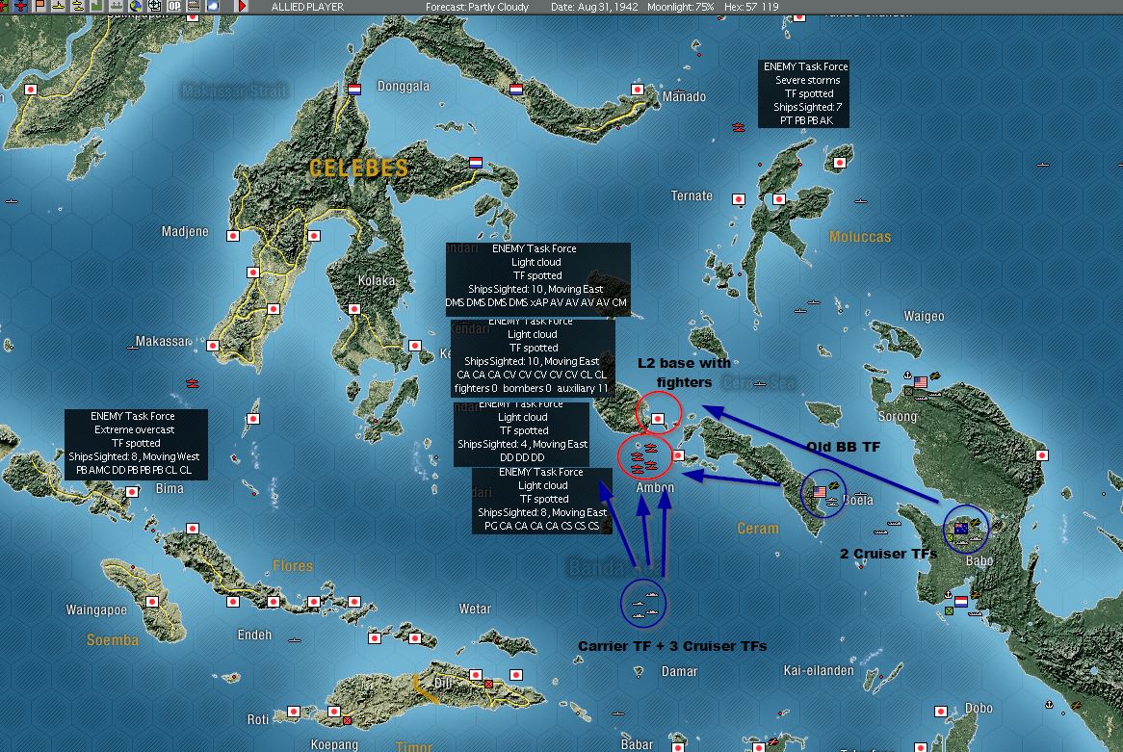Select the Japanese base at Makassar
1123x752 pixels.
pos(213,346)
